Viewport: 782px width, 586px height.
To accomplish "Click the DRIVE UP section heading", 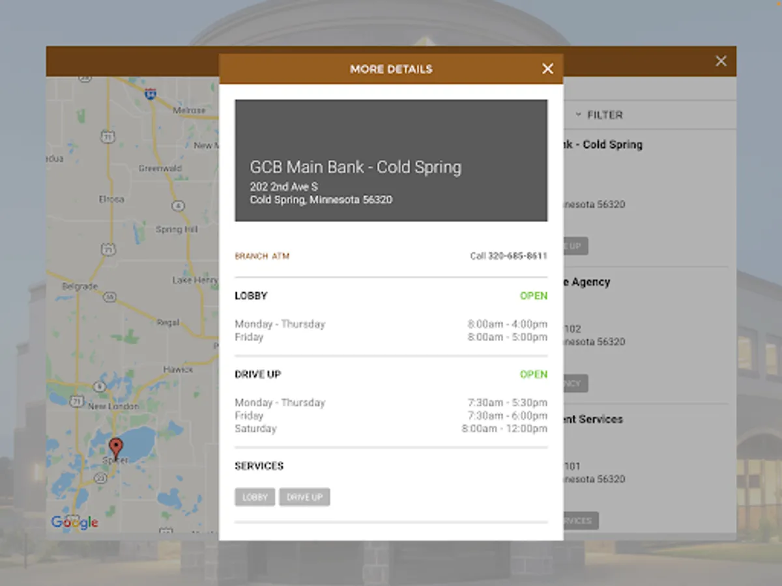I will pyautogui.click(x=258, y=374).
